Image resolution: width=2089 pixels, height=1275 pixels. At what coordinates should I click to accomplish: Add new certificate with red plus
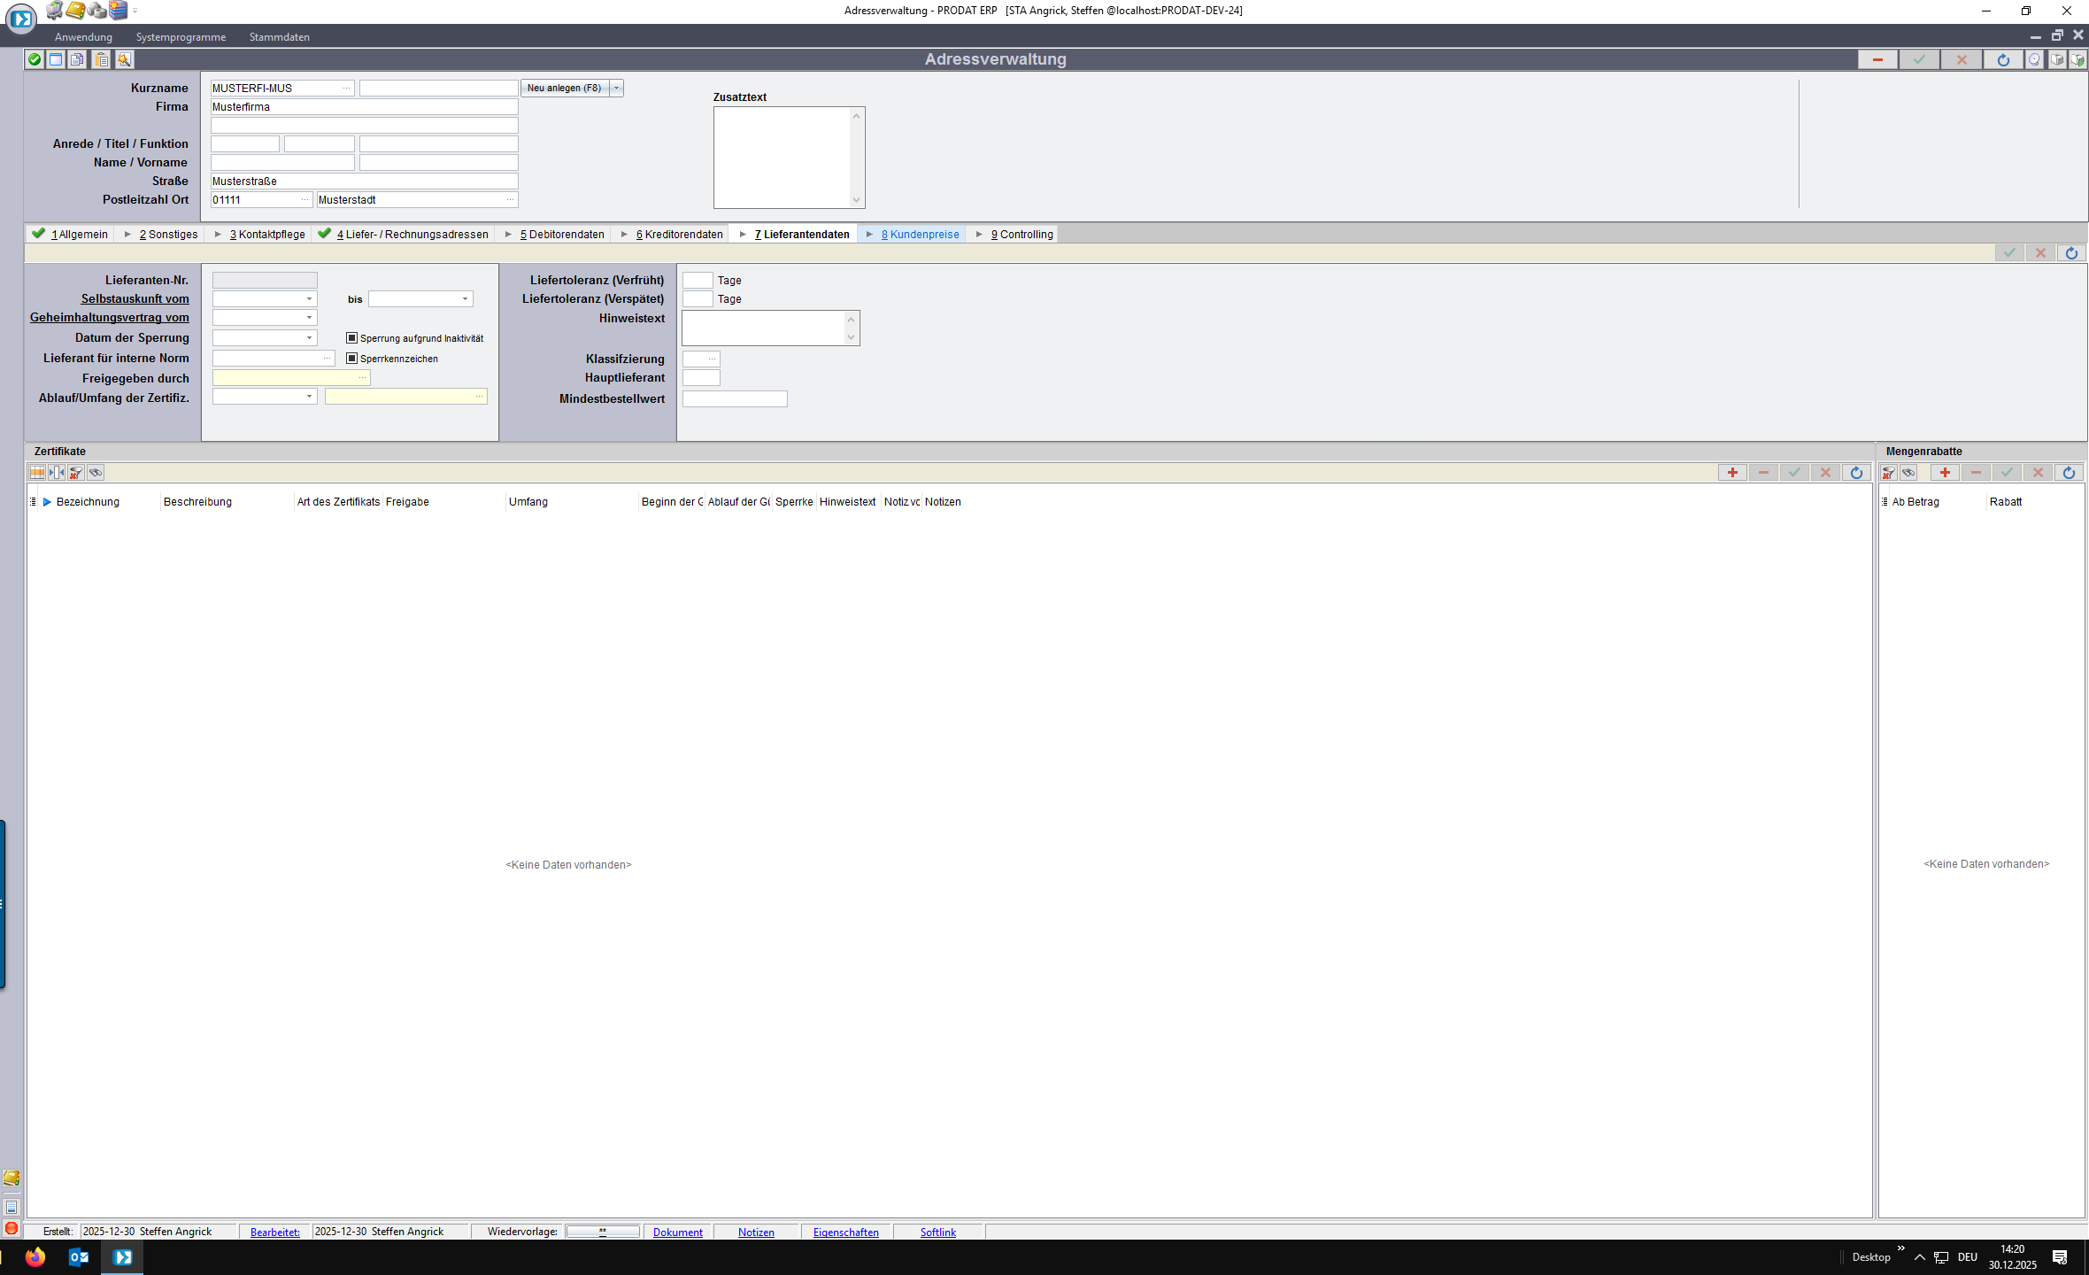[1732, 473]
